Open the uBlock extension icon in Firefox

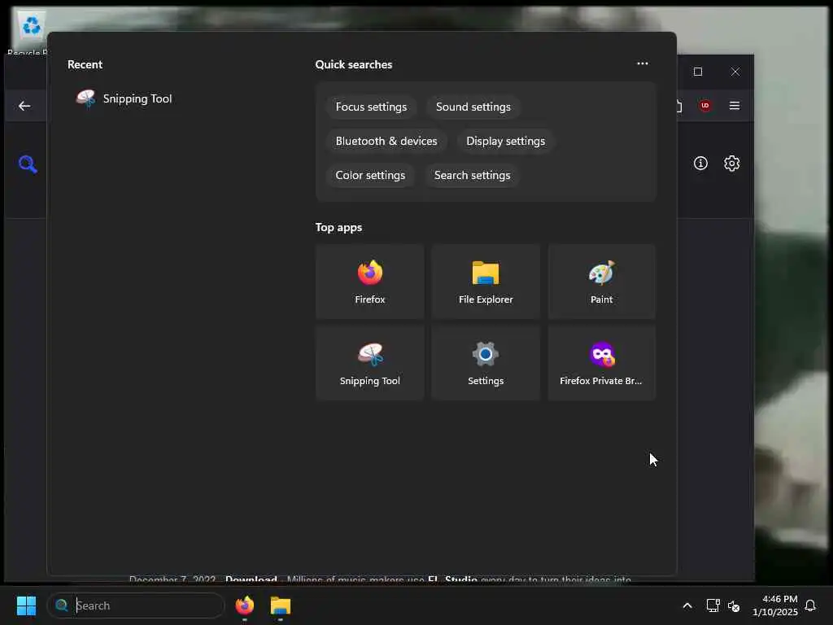coord(705,105)
